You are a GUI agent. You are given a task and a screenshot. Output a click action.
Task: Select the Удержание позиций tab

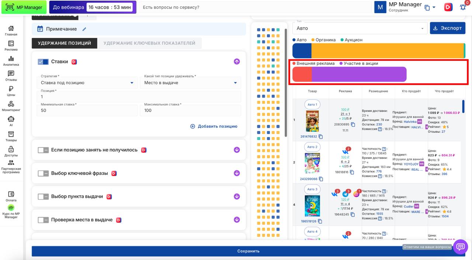65,43
